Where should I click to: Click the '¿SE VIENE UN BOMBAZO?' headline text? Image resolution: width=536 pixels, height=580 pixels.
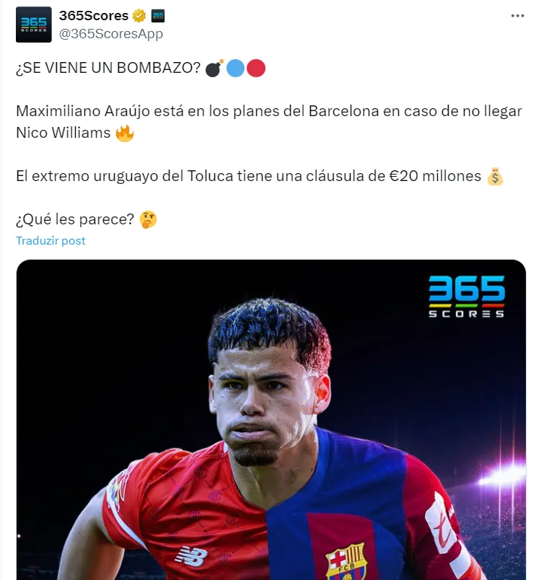[108, 68]
